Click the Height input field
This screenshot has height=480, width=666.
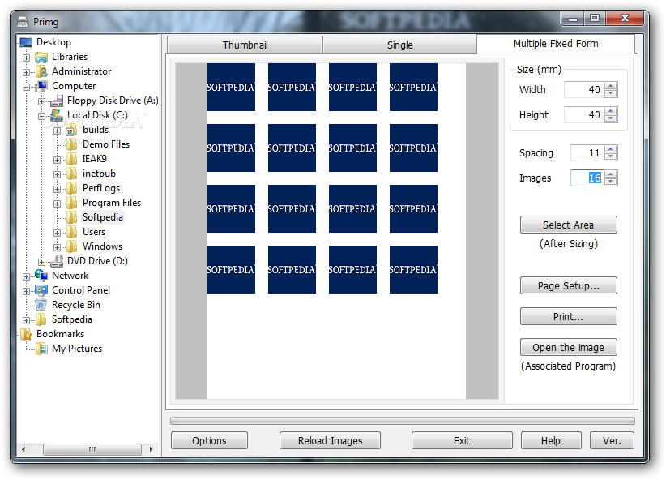pos(584,115)
